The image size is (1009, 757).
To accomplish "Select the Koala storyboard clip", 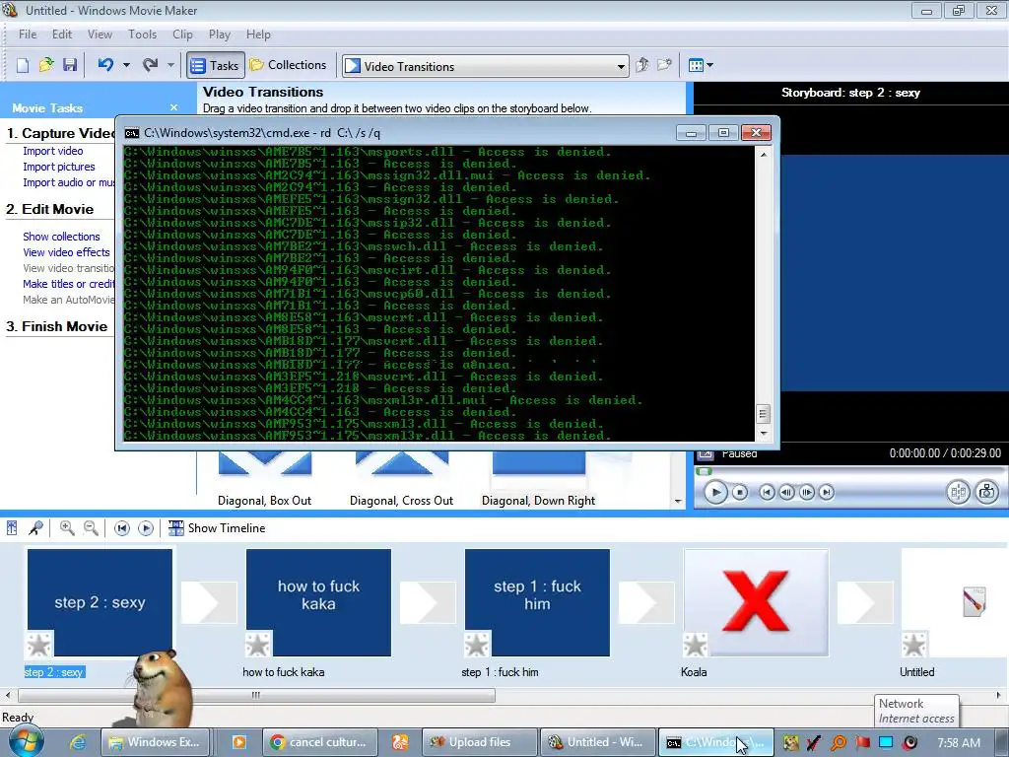I will 756,602.
